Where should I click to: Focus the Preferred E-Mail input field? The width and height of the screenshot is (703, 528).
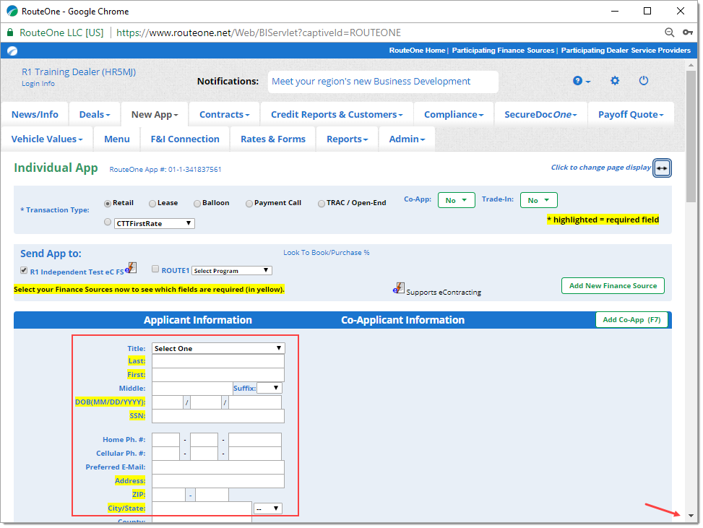coord(218,467)
